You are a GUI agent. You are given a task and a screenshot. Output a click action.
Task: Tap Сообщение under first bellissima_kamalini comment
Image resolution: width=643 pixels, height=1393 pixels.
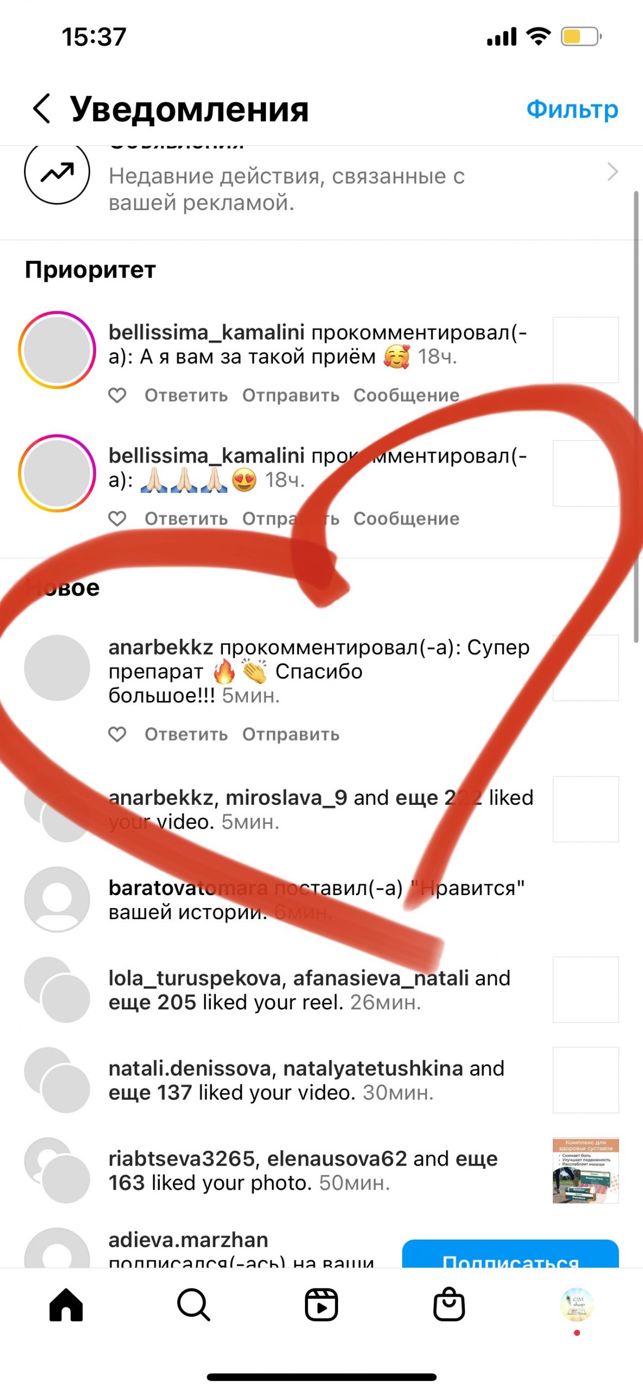[407, 395]
